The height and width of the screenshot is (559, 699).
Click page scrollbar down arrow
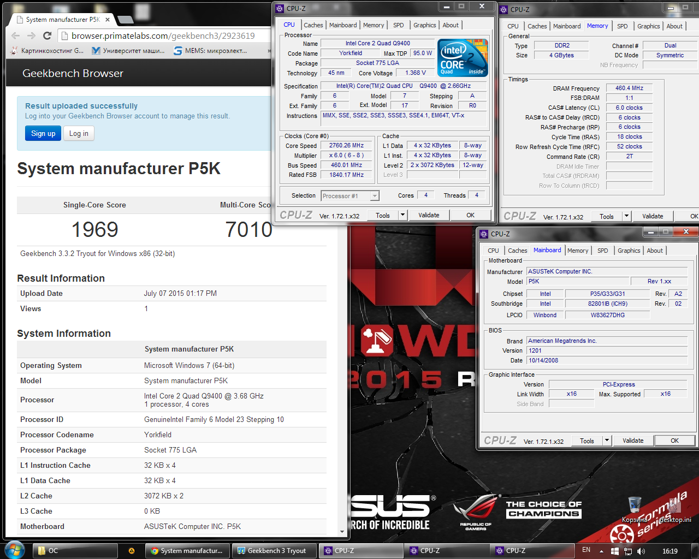(342, 531)
